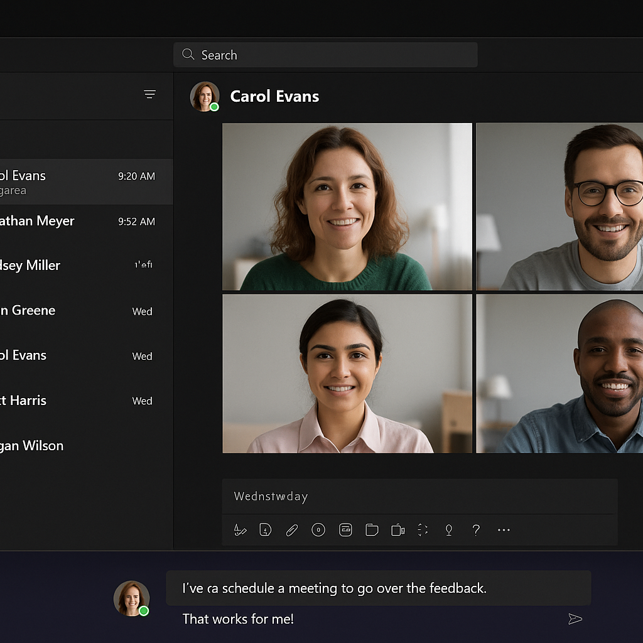This screenshot has width=643, height=643.
Task: Click the format text pen icon
Action: pos(240,530)
